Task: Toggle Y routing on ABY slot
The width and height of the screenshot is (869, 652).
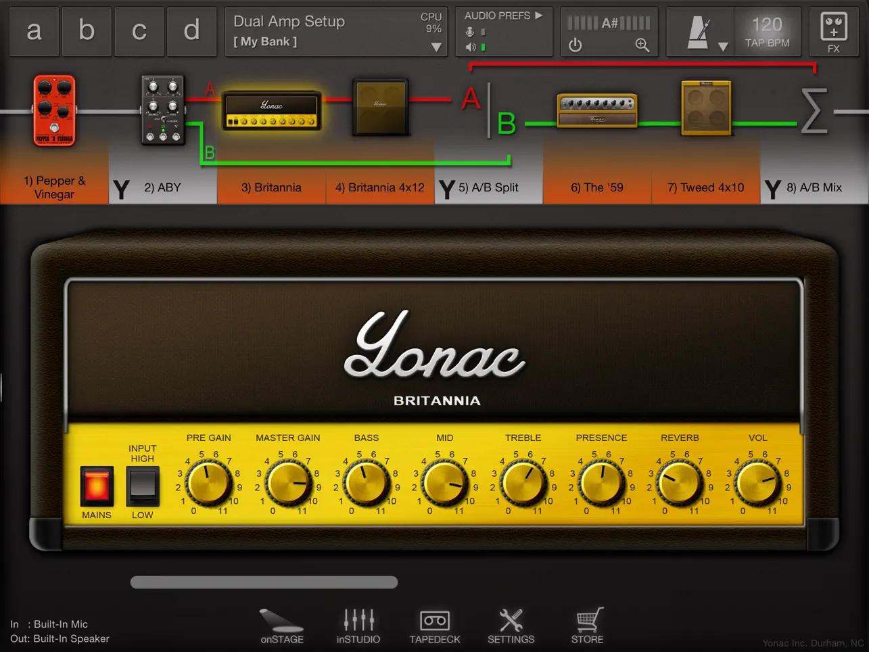Action: [x=121, y=189]
